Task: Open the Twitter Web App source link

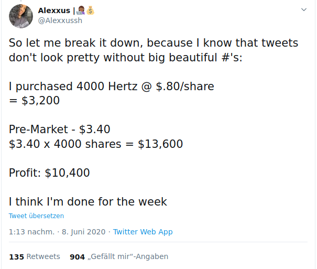Action: point(143,232)
